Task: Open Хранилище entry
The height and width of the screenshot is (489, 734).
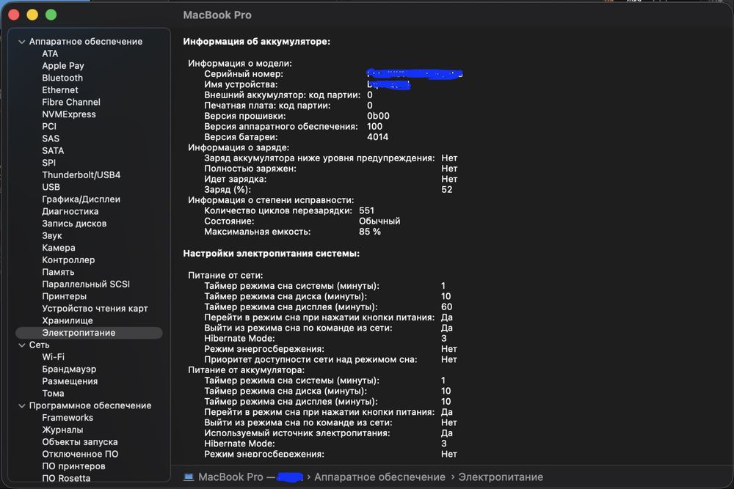Action: pos(68,321)
